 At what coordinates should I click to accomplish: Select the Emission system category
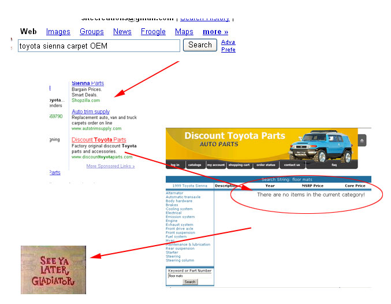180,217
